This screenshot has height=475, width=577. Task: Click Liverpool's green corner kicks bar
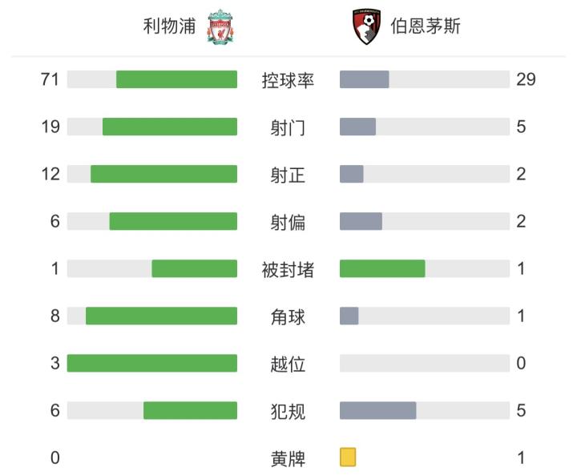pyautogui.click(x=161, y=316)
